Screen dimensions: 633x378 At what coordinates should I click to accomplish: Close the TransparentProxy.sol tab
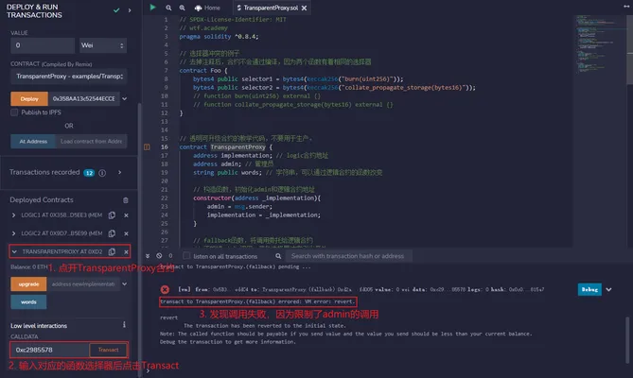click(x=304, y=8)
